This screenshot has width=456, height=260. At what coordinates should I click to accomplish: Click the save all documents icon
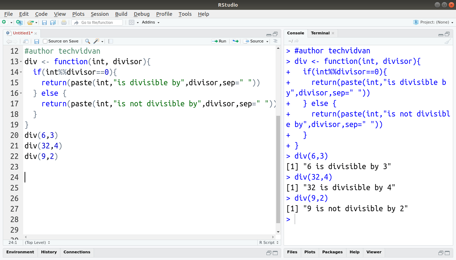click(x=53, y=22)
